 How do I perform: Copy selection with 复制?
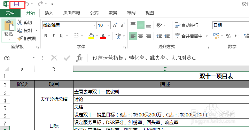pyautogui.click(x=25, y=30)
